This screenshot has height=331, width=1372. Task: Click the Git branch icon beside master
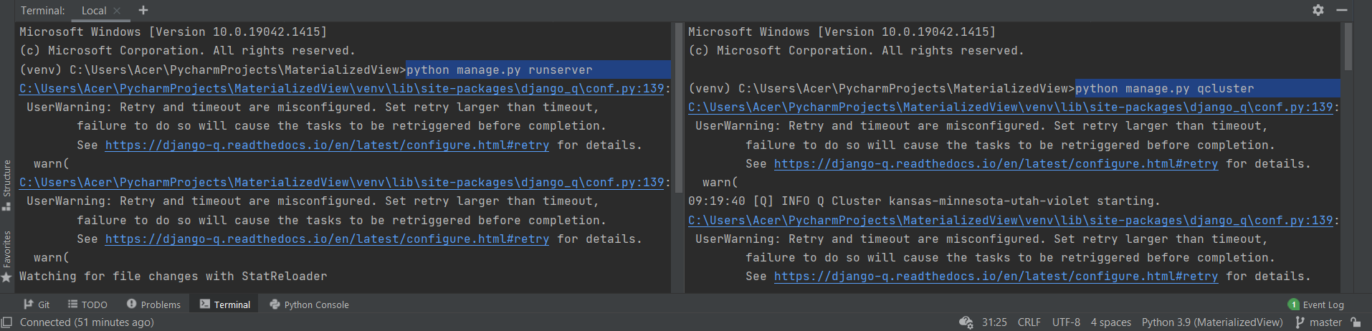pyautogui.click(x=1300, y=322)
